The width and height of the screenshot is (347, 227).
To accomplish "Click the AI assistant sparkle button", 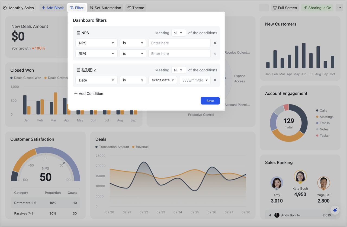I will tap(335, 210).
